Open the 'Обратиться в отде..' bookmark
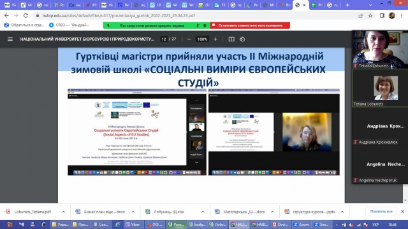This screenshot has width=408, height=229. point(24,25)
